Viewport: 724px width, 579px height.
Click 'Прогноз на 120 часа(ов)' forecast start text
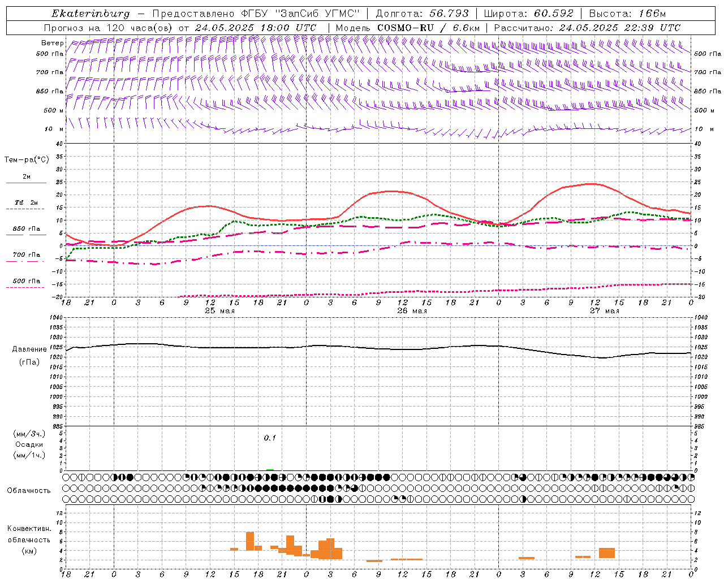click(109, 28)
